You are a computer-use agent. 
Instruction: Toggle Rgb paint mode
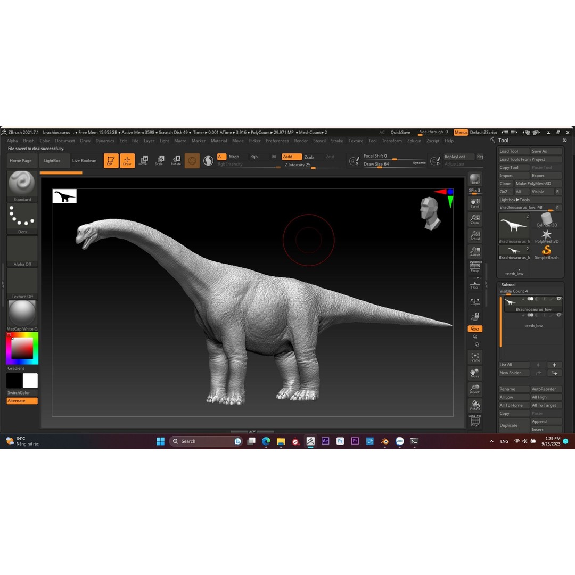point(254,157)
